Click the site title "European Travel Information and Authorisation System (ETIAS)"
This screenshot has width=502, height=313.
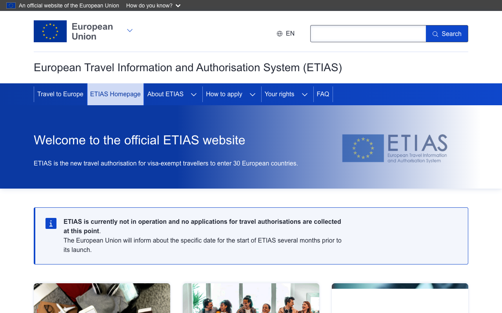pos(188,68)
